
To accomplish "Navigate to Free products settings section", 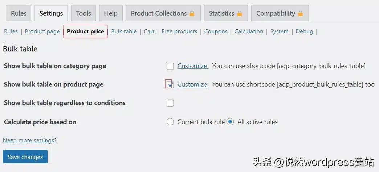I will point(179,32).
